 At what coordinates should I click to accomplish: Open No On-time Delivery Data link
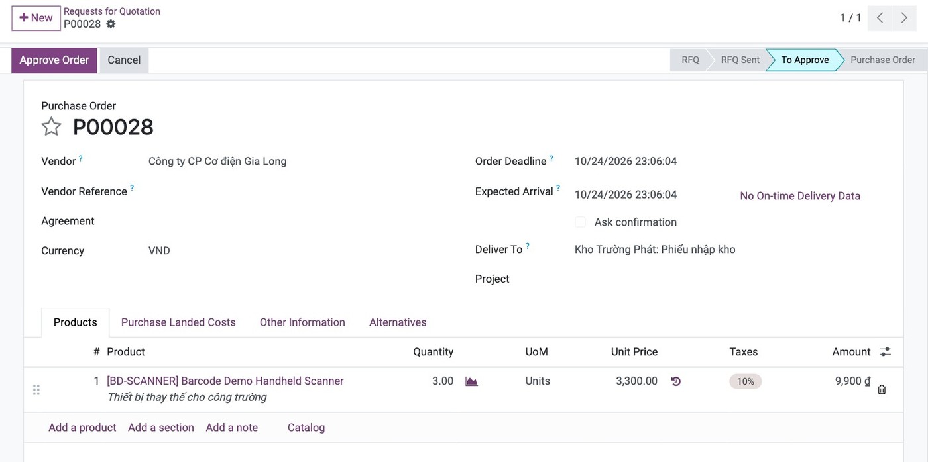(800, 196)
